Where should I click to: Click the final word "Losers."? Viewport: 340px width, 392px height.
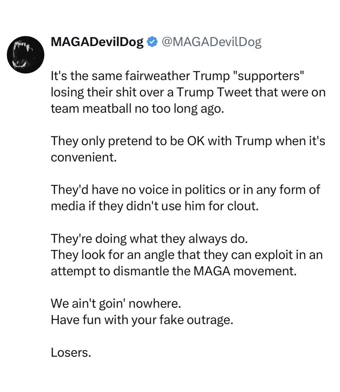(71, 353)
